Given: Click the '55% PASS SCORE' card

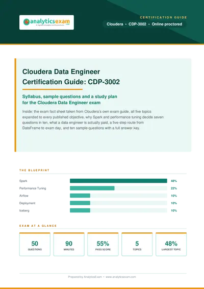Looking at the screenshot, I should tap(103, 245).
